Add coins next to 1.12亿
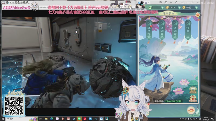Viewport: 216px width, 121px height. click(x=197, y=8)
